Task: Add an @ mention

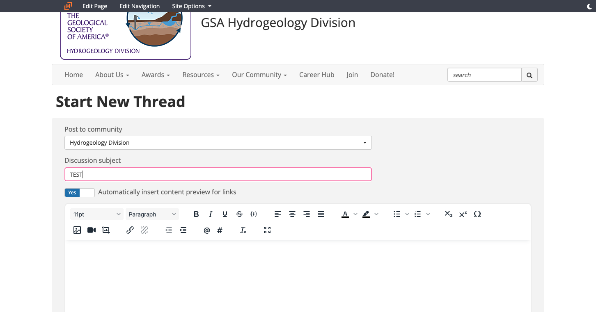Action: [207, 230]
